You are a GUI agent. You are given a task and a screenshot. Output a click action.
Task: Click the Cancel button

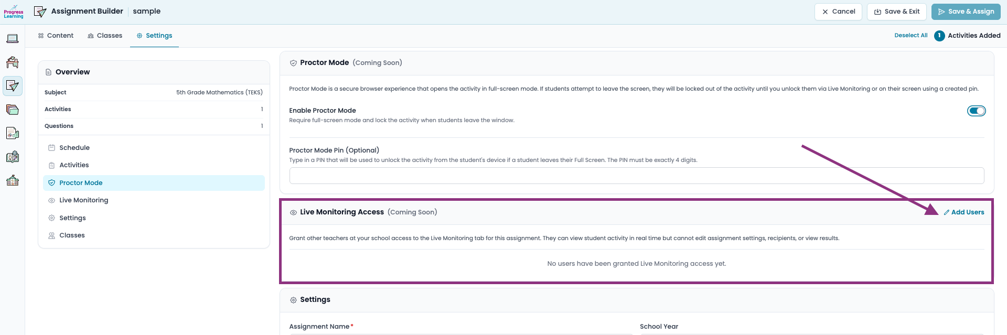[838, 12]
